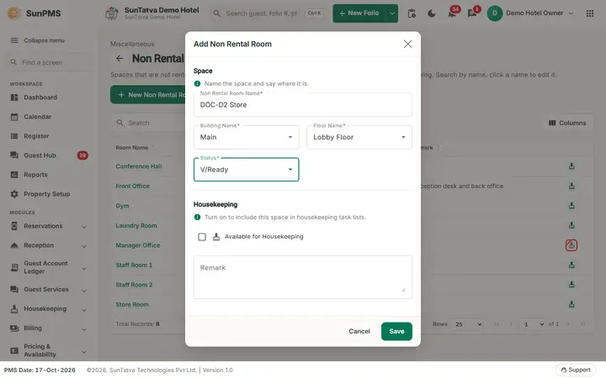Click housekeeping icon in Manager Office row
Viewport: 606px width, 378px height.
coord(571,245)
